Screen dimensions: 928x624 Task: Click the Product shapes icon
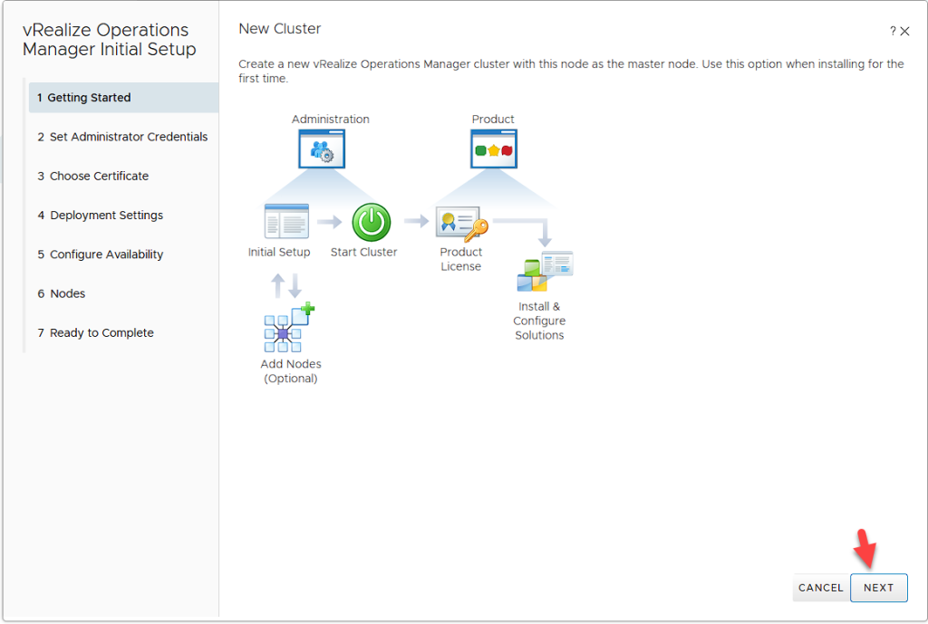[493, 149]
